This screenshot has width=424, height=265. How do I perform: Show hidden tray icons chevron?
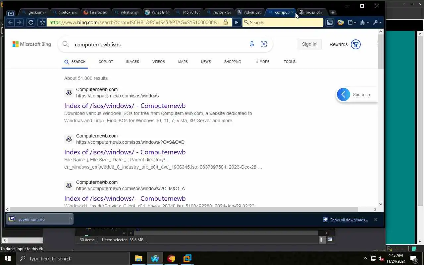pyautogui.click(x=365, y=258)
